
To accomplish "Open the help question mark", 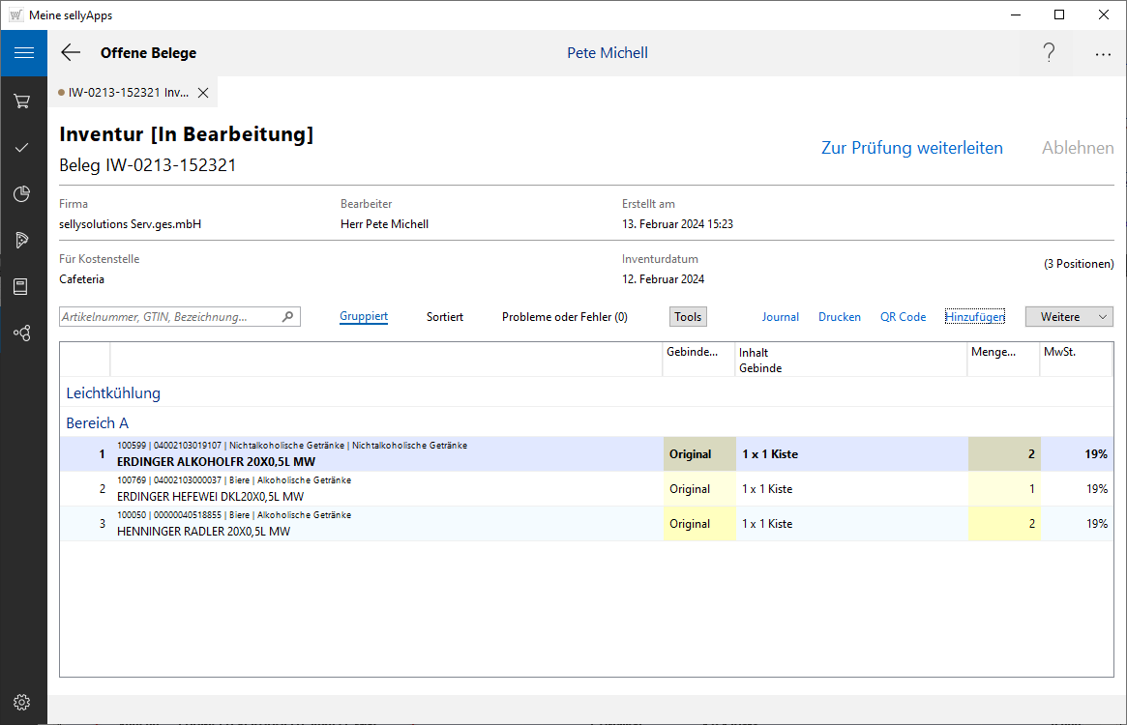I will [1049, 53].
